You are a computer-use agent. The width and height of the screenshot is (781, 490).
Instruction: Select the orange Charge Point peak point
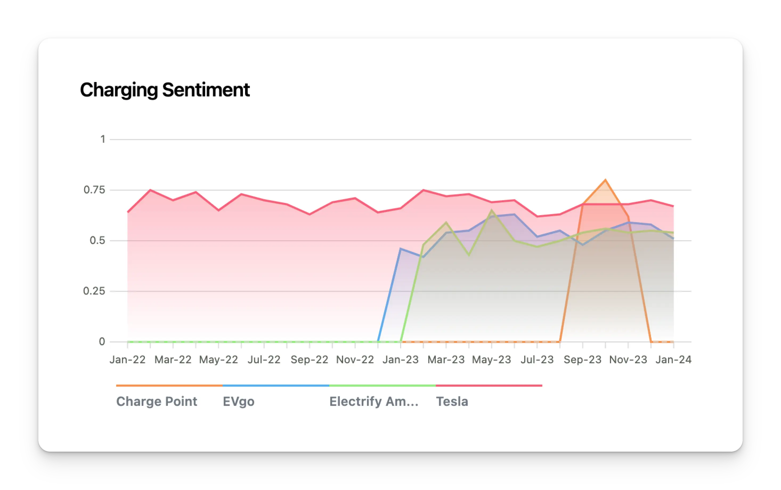tap(605, 180)
